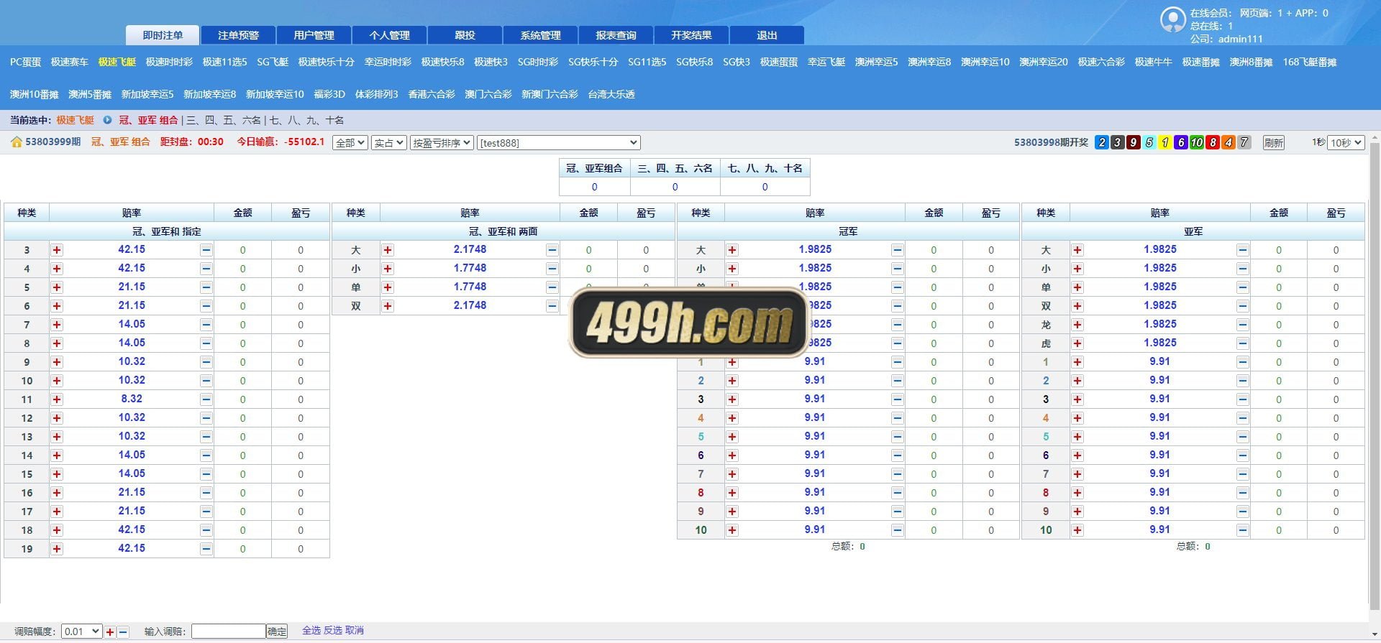Click the 取消 link

coord(355,631)
